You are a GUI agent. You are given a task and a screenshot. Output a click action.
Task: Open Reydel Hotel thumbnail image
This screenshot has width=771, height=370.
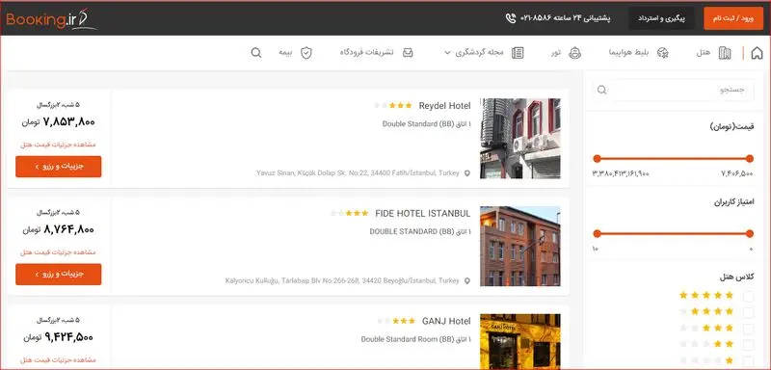(x=520, y=139)
